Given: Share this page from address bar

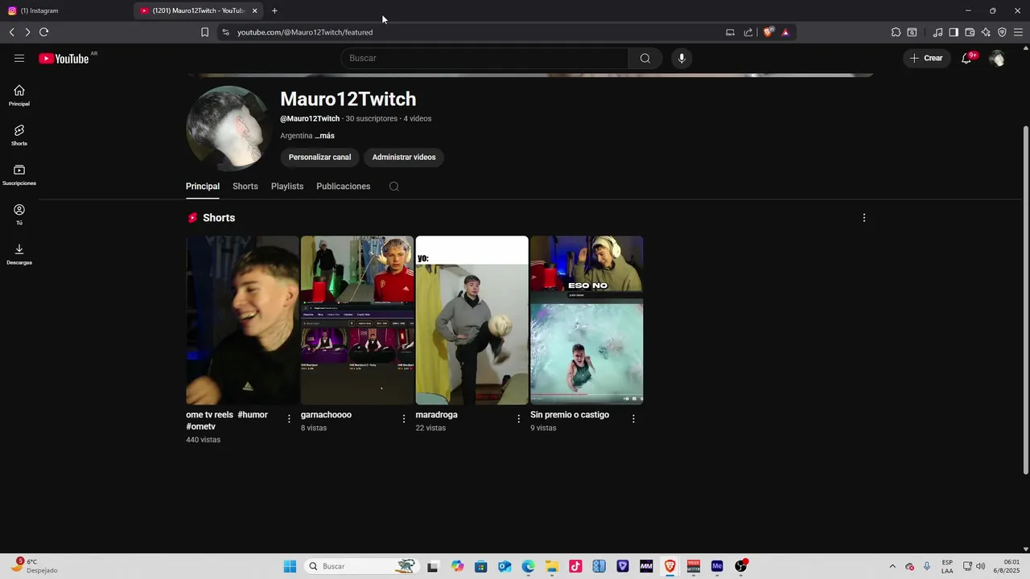Looking at the screenshot, I should tap(748, 32).
